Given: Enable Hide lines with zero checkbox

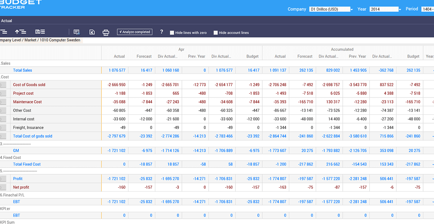Looking at the screenshot, I should click(x=172, y=33).
